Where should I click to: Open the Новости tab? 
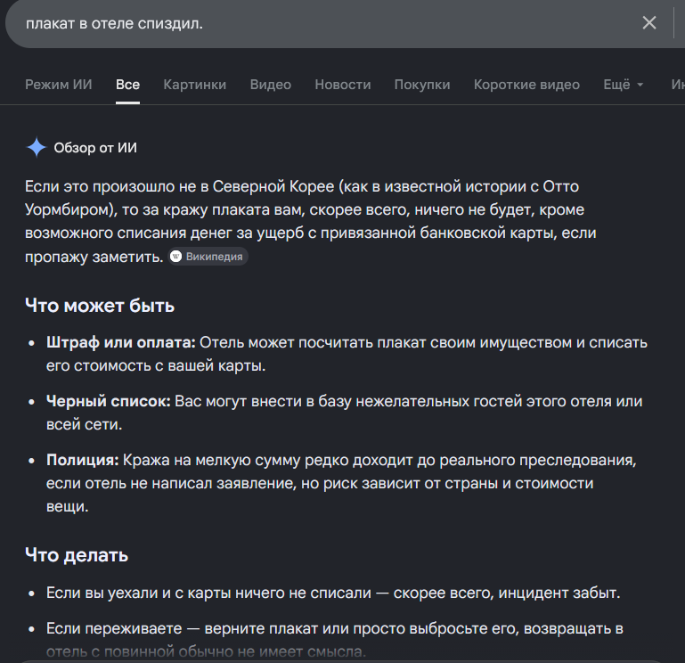click(343, 85)
